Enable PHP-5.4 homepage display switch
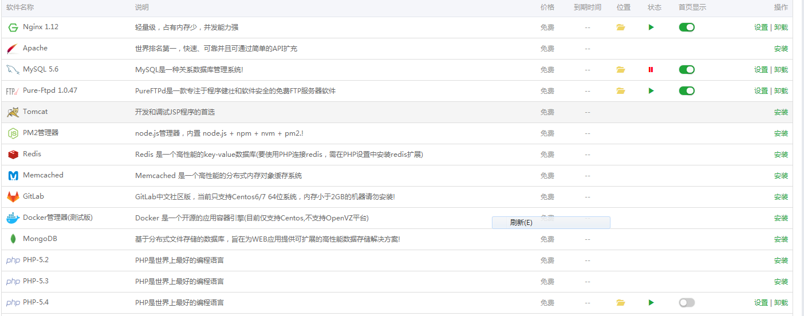The width and height of the screenshot is (804, 316). point(687,303)
